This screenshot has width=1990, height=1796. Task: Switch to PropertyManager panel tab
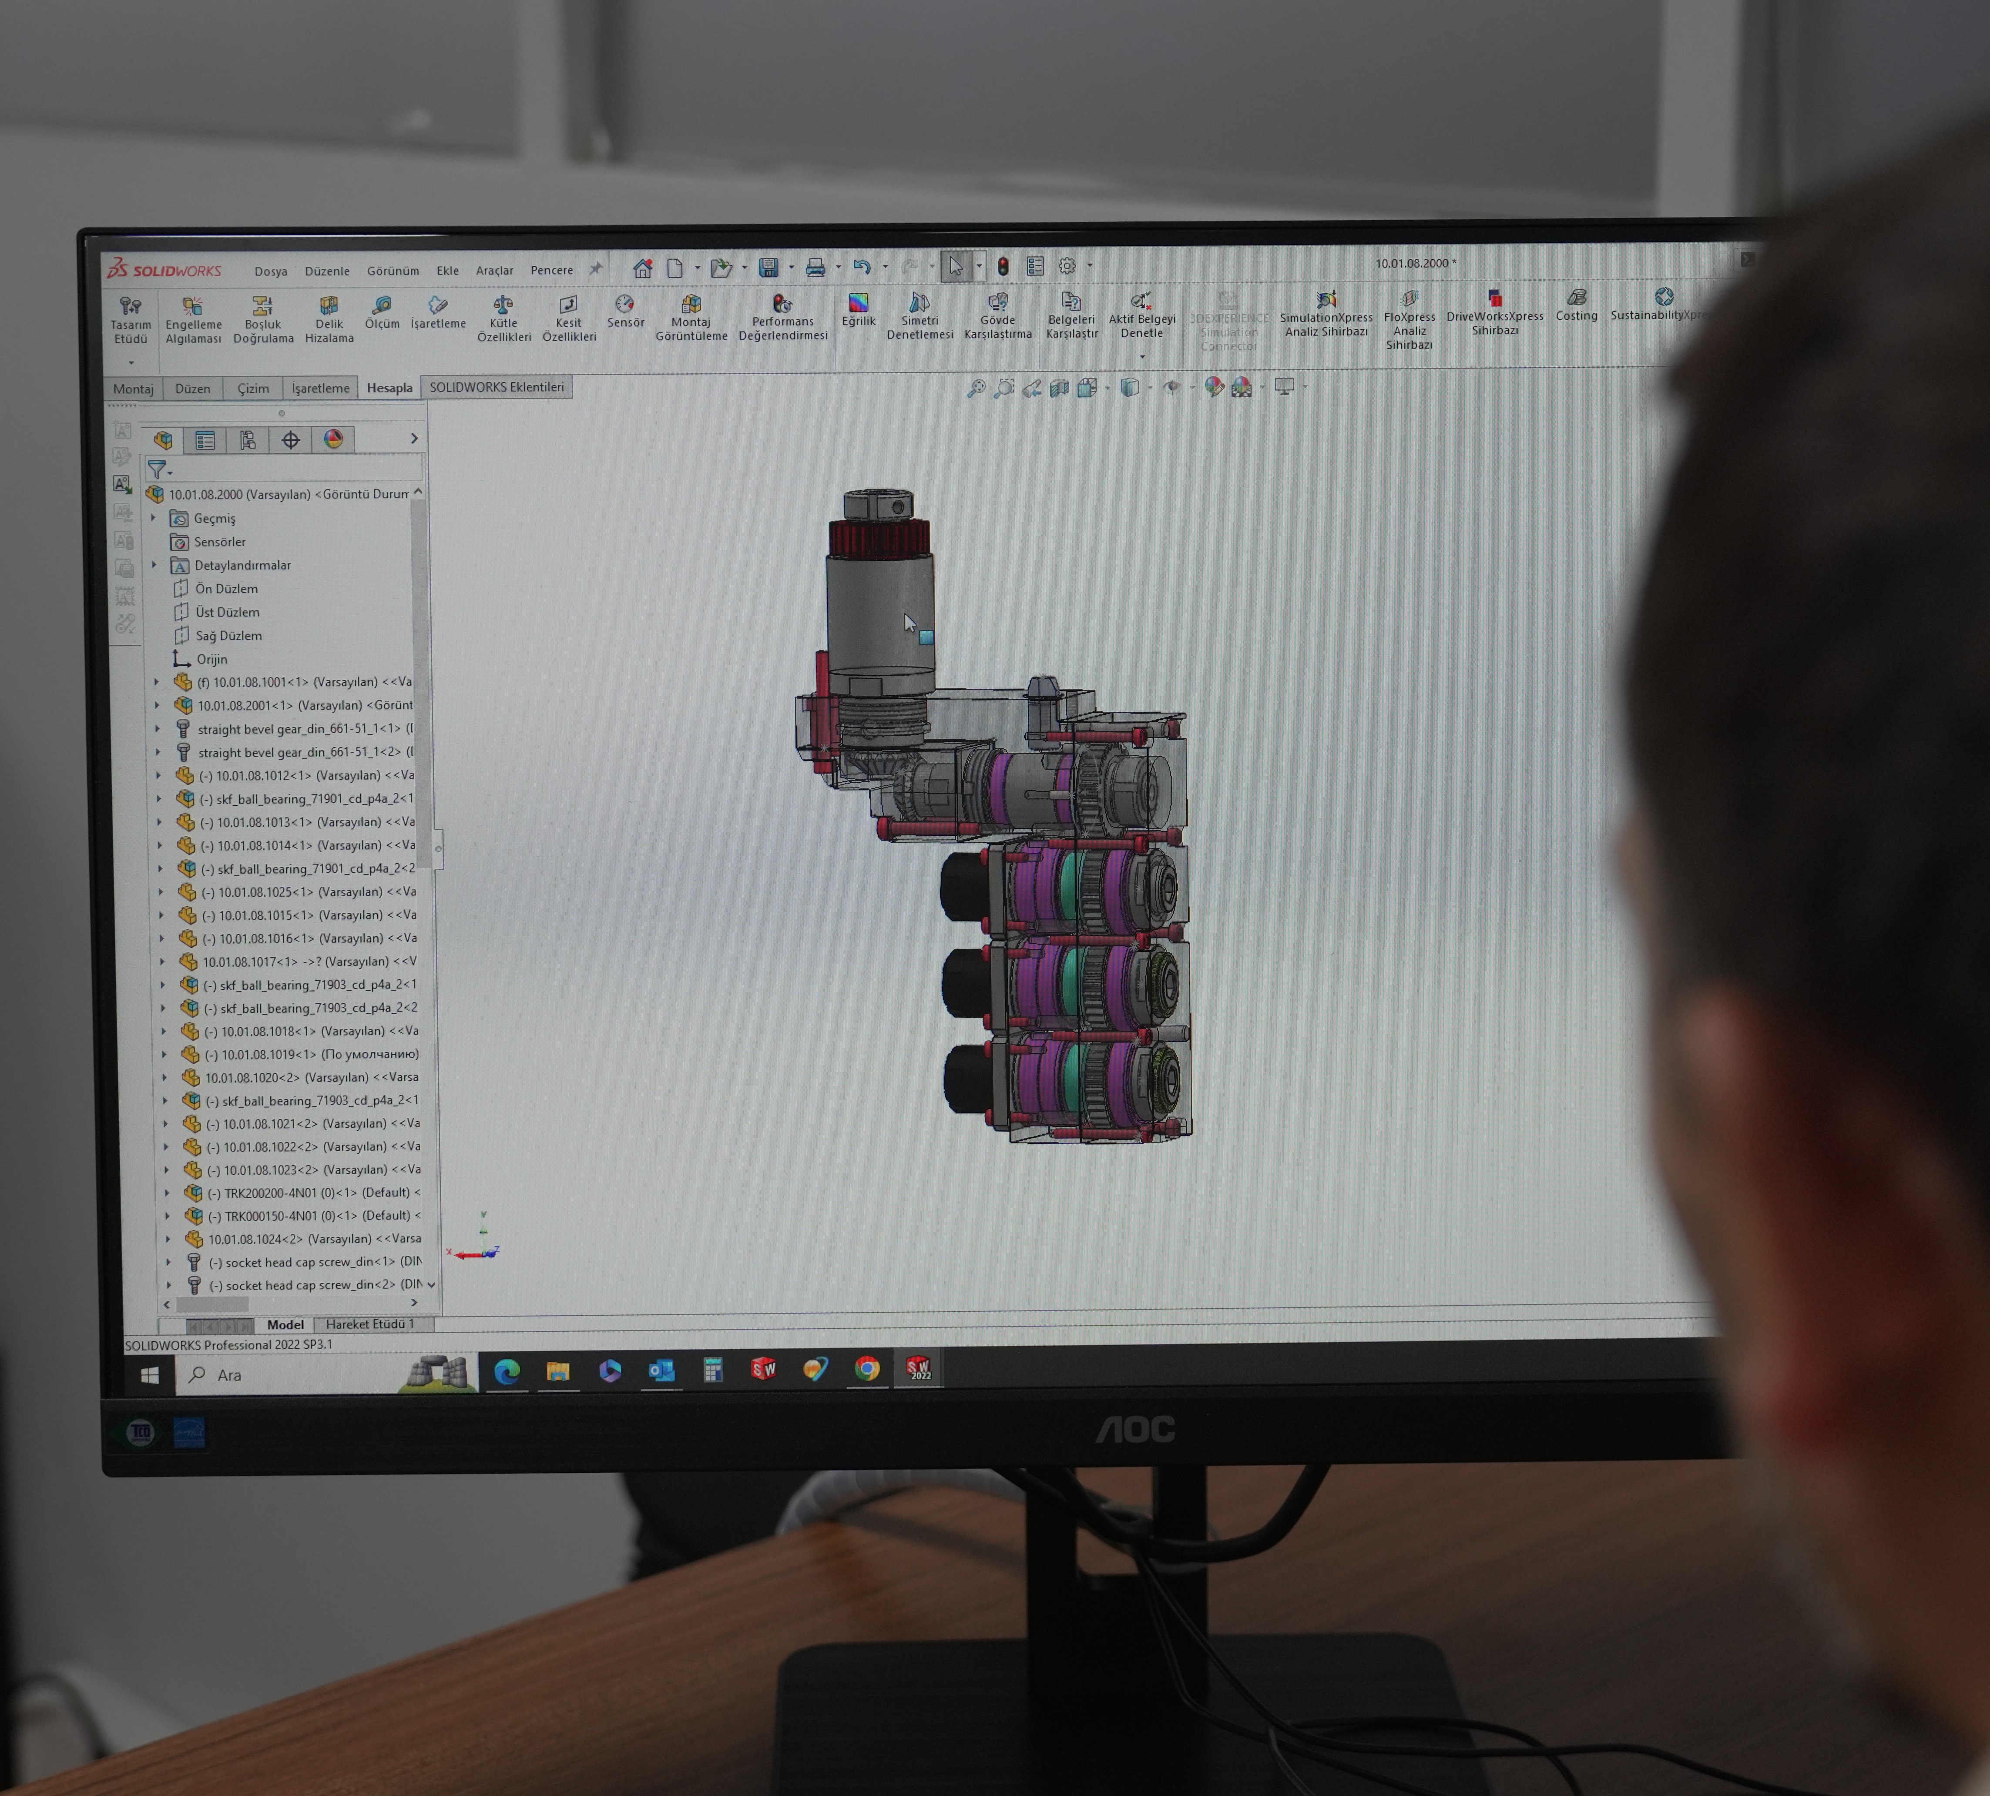pyautogui.click(x=205, y=440)
